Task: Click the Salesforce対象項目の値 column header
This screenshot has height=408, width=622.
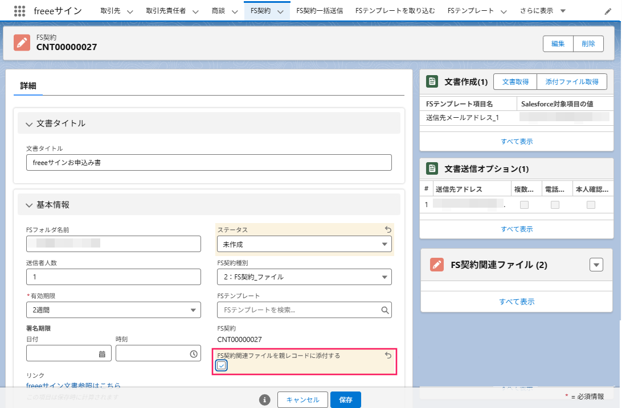Action: tap(557, 104)
